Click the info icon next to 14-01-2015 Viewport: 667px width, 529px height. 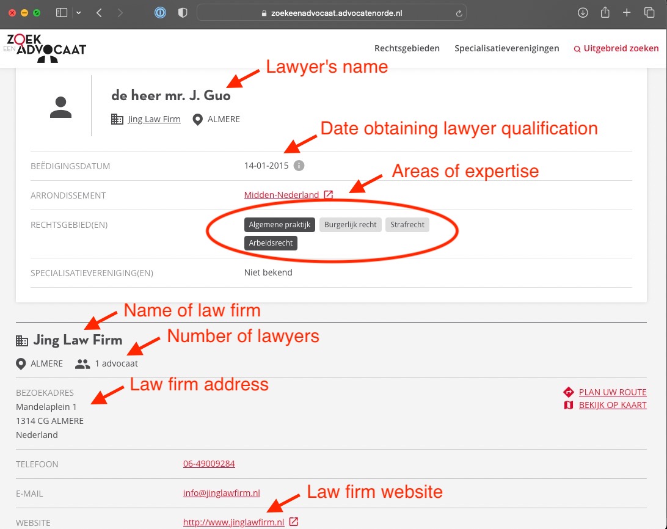point(298,165)
